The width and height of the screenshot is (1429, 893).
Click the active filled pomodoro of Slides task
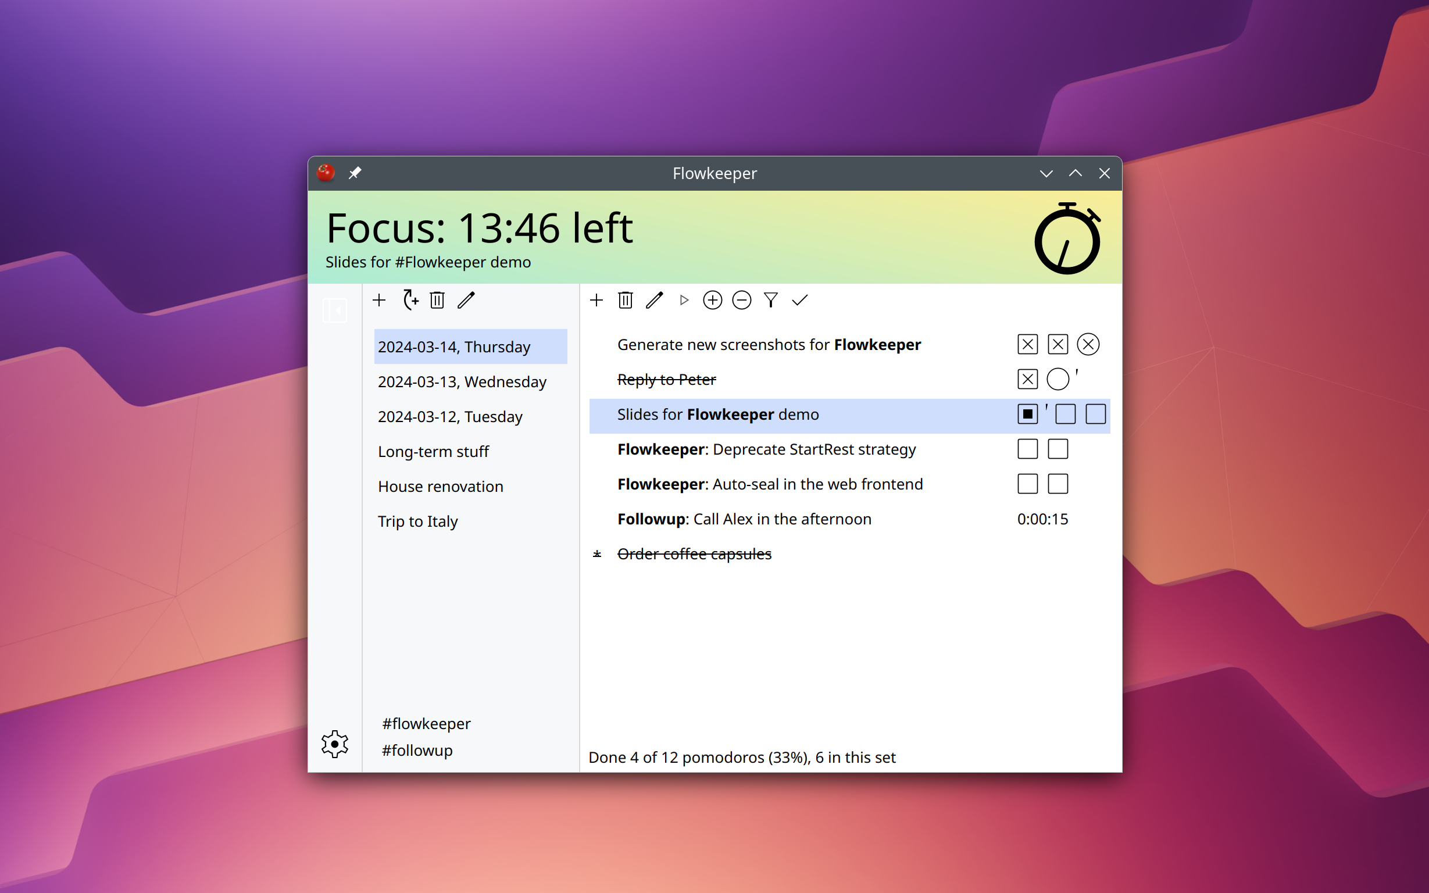[x=1027, y=414]
